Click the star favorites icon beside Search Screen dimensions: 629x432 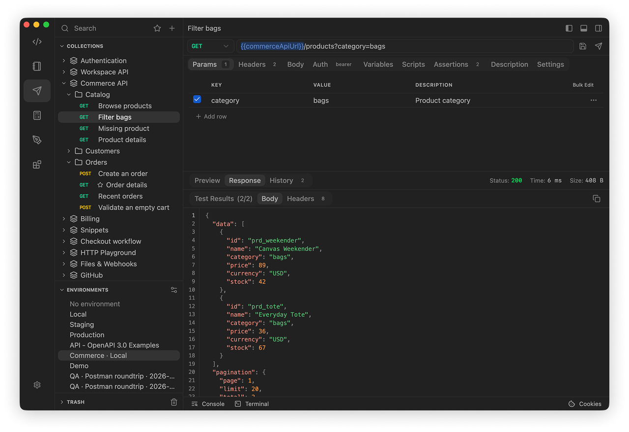click(157, 28)
